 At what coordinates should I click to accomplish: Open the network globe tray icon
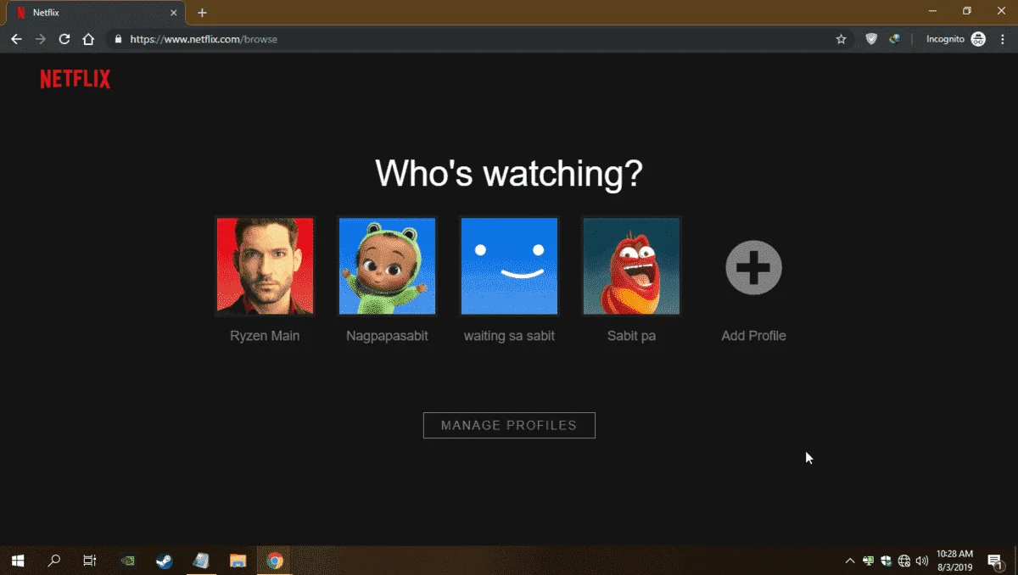point(904,561)
